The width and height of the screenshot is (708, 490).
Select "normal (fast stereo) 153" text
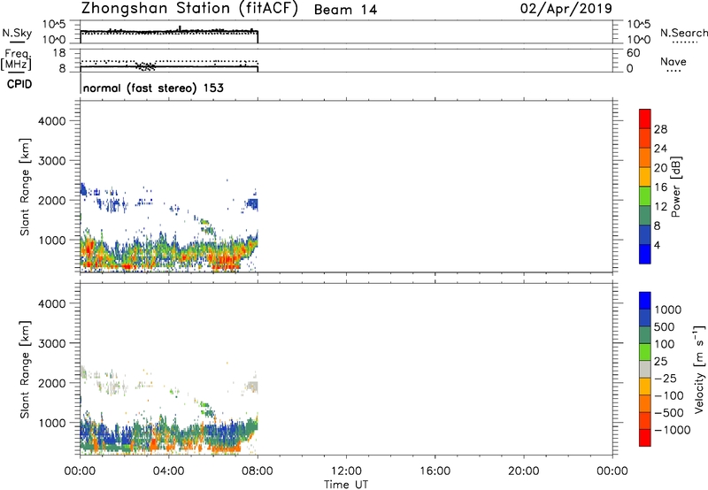[153, 88]
